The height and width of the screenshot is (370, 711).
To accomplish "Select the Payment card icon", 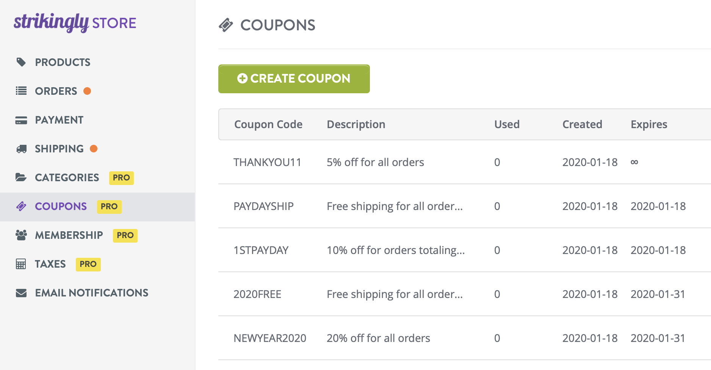I will [21, 119].
